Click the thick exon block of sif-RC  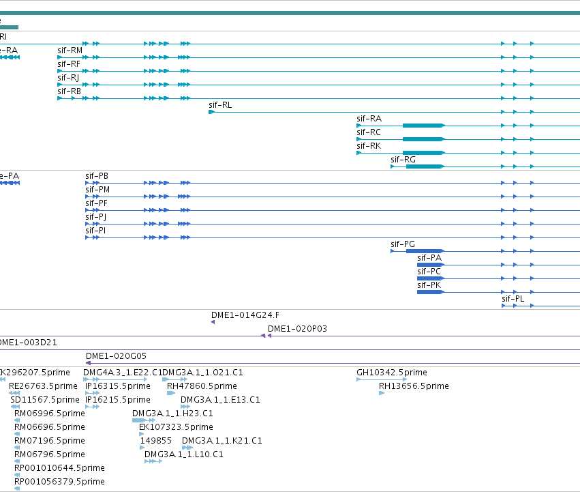(x=423, y=139)
